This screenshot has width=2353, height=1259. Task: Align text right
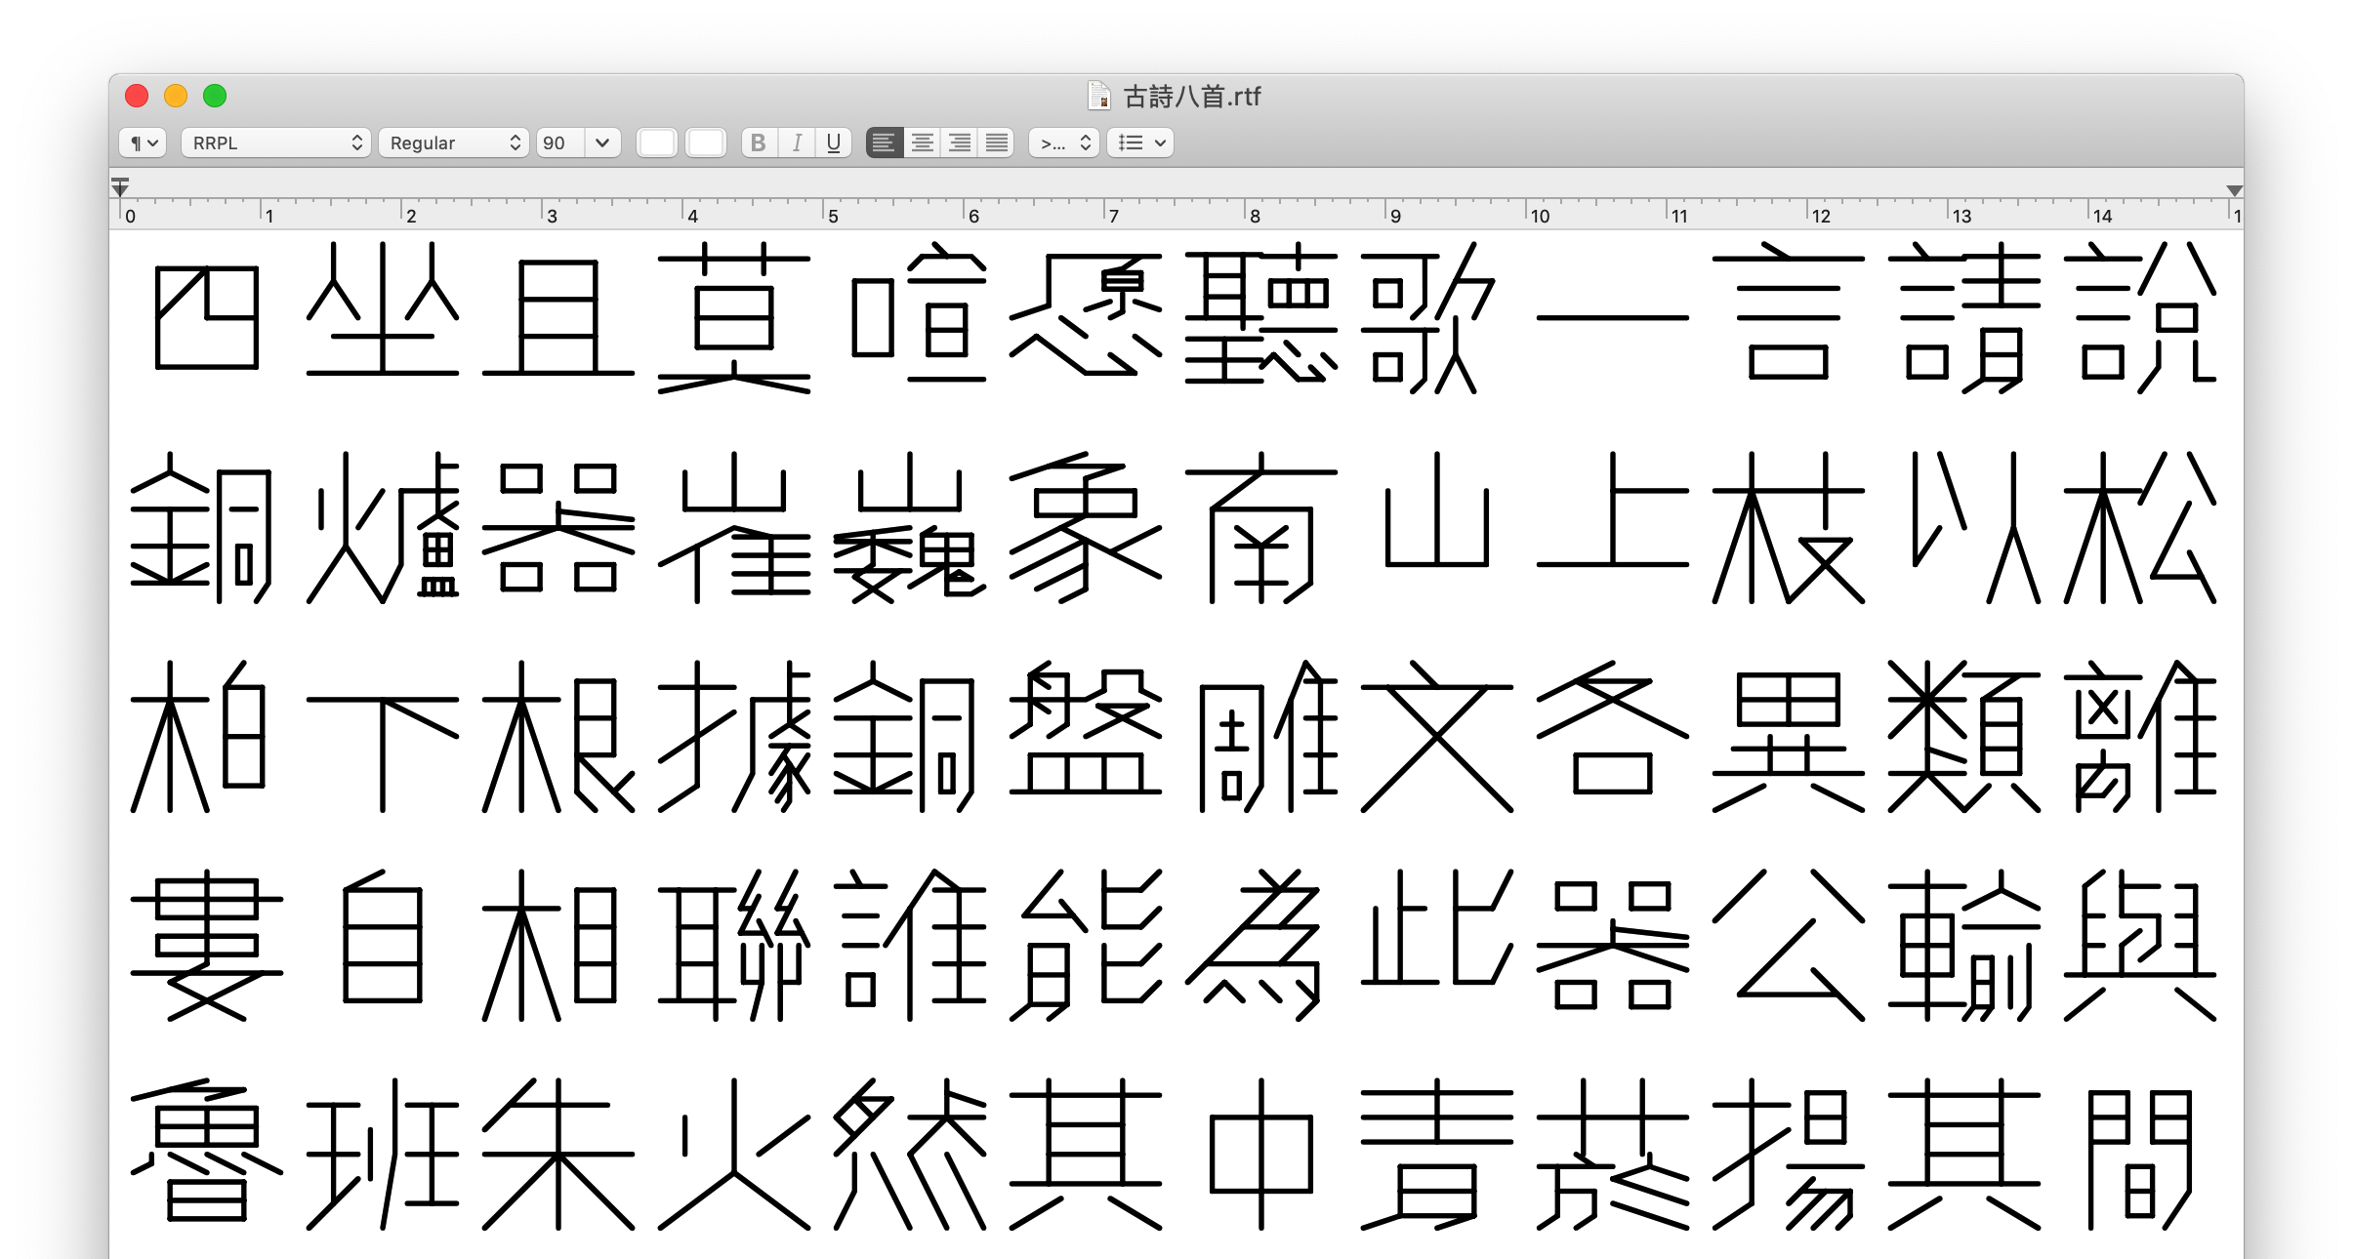click(960, 142)
